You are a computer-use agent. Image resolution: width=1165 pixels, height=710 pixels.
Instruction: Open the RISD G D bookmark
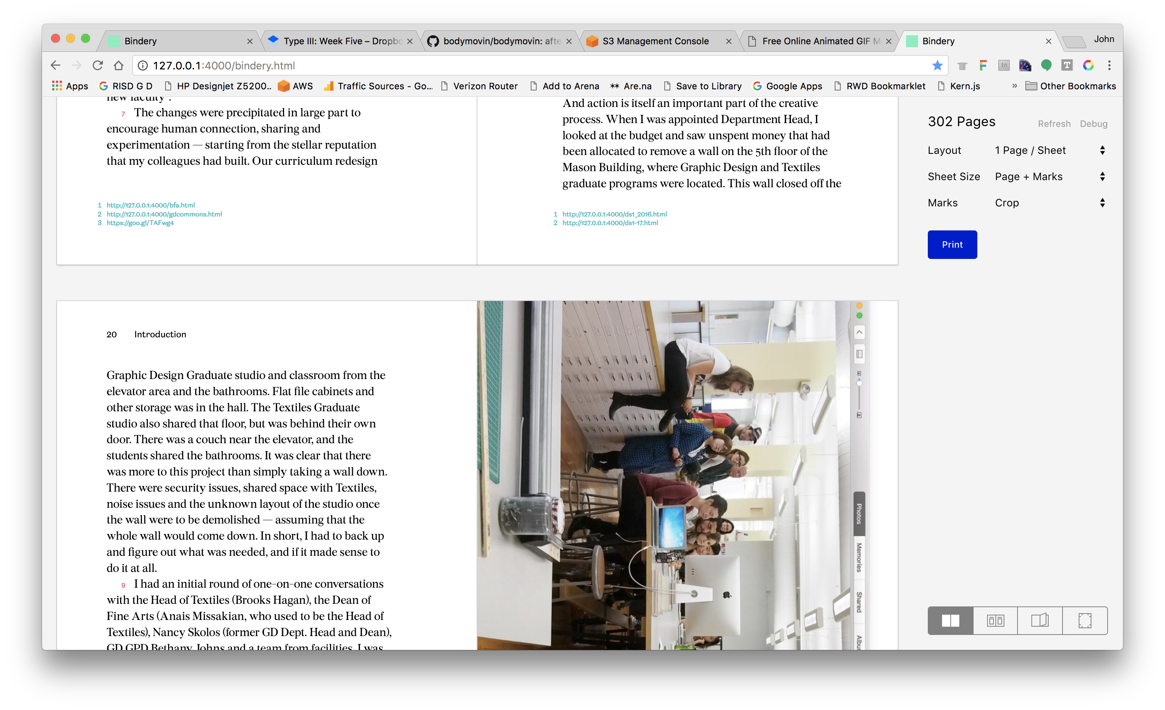(126, 86)
